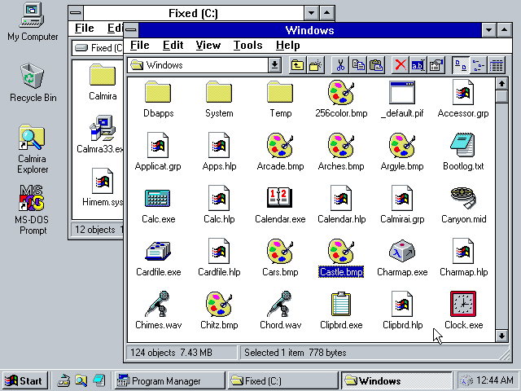The height and width of the screenshot is (391, 521).
Task: Select the Calmira folder in Fixed (C:)
Action: pyautogui.click(x=103, y=82)
